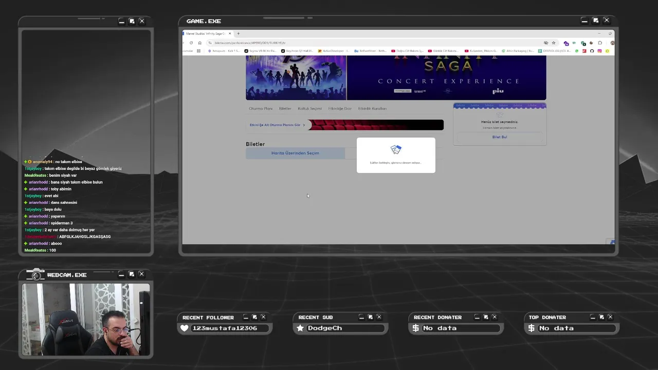Open the Altız Packaging bookmark

point(517,51)
